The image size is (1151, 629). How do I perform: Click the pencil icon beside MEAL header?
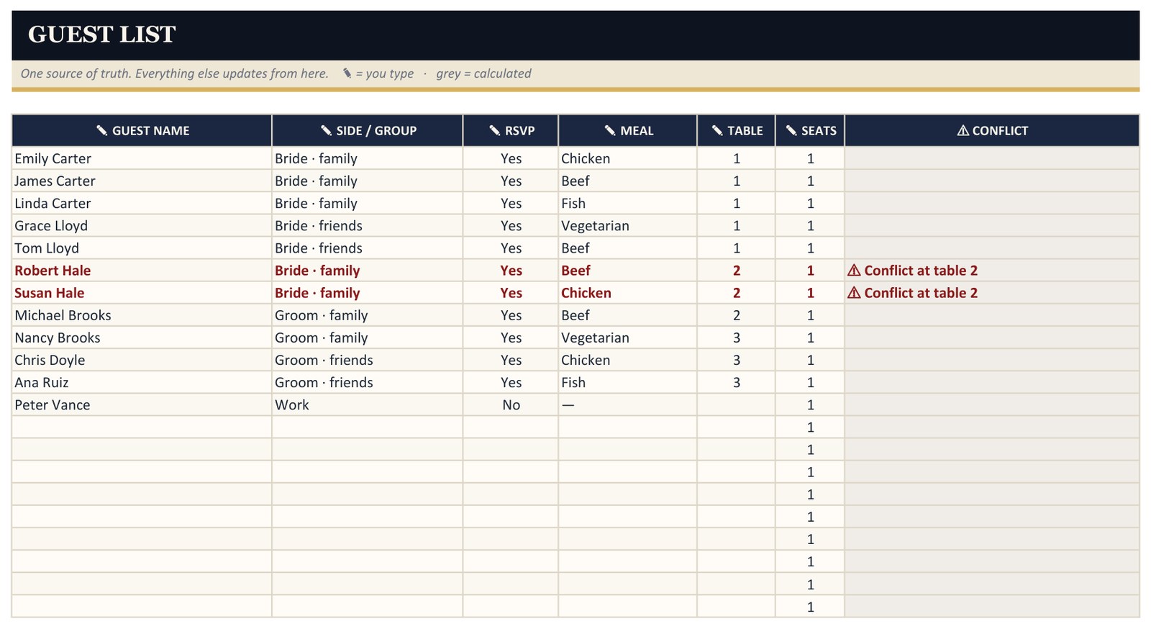coord(610,130)
